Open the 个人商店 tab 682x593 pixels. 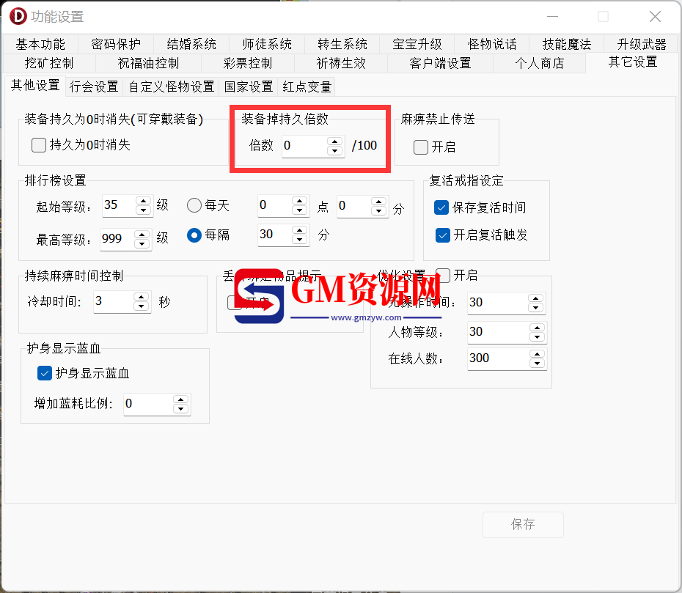pyautogui.click(x=539, y=63)
